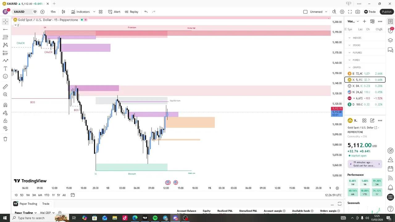The image size is (395, 222).
Task: Start bar Replay mode
Action: 131,12
